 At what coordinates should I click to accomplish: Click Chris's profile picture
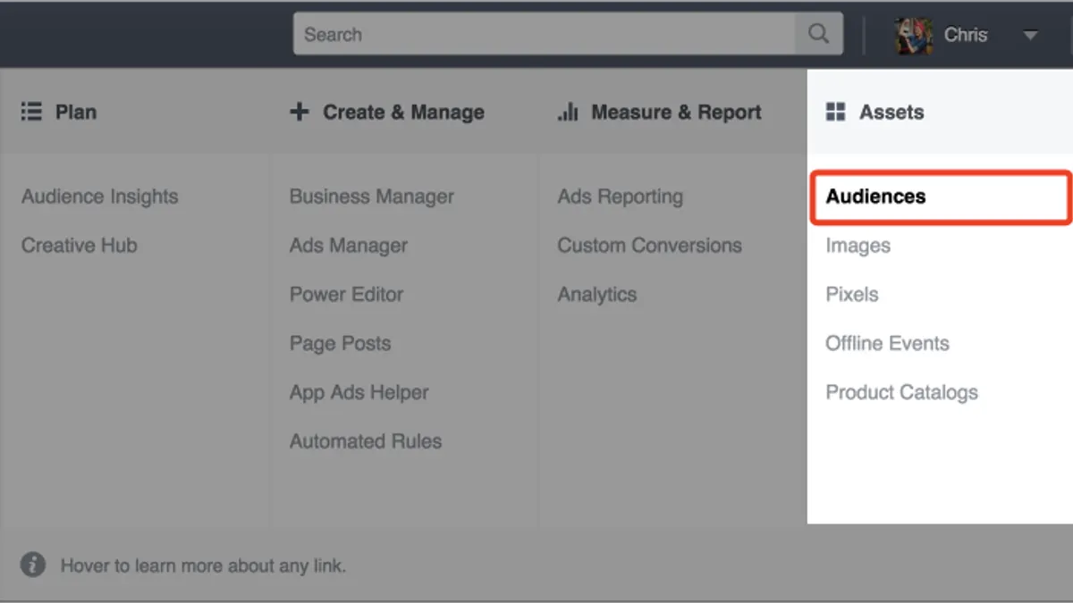[x=914, y=35]
